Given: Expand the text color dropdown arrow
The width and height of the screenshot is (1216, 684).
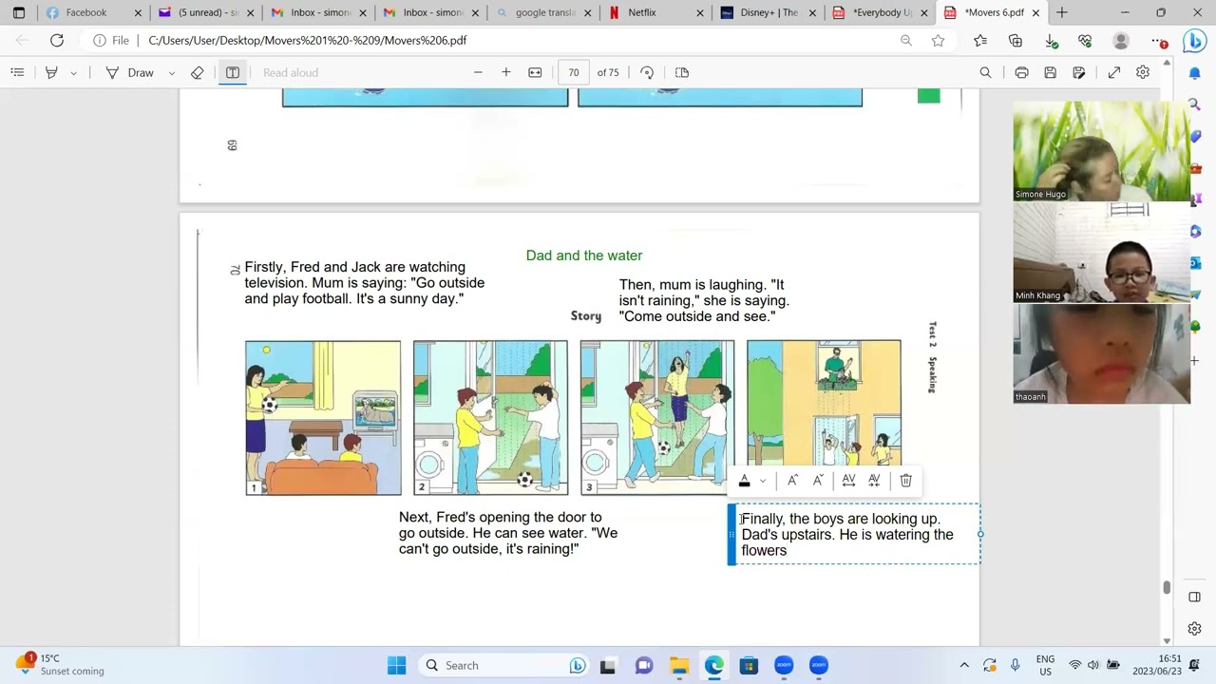Looking at the screenshot, I should (762, 481).
